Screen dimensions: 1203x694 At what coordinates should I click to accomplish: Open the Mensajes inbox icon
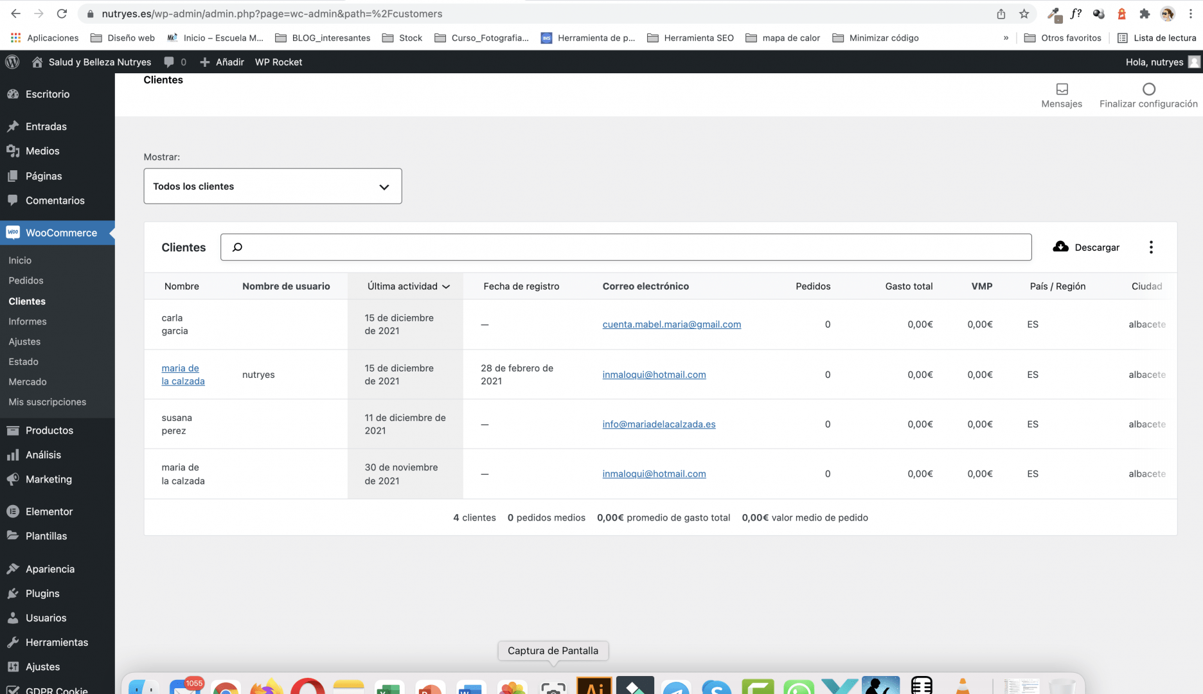pyautogui.click(x=1062, y=89)
